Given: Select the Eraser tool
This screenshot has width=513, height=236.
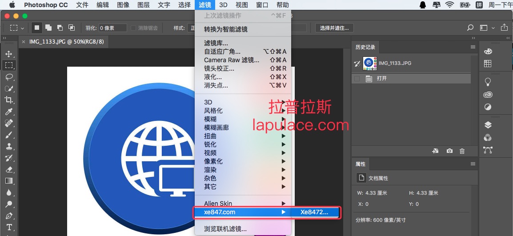Looking at the screenshot, I should click(x=8, y=169).
